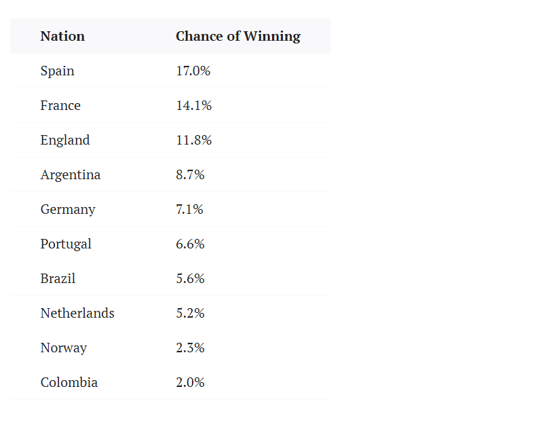
Task: Select the Netherlands cell
Action: pos(77,313)
